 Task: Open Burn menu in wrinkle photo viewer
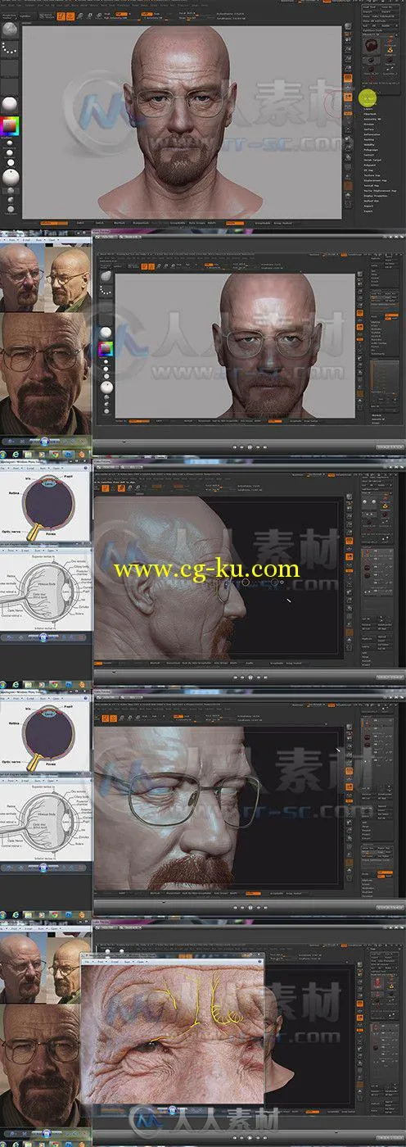point(128,962)
